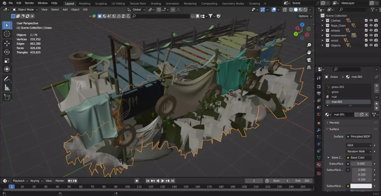Remove the selected material slot
The image size is (381, 196).
point(377,91)
